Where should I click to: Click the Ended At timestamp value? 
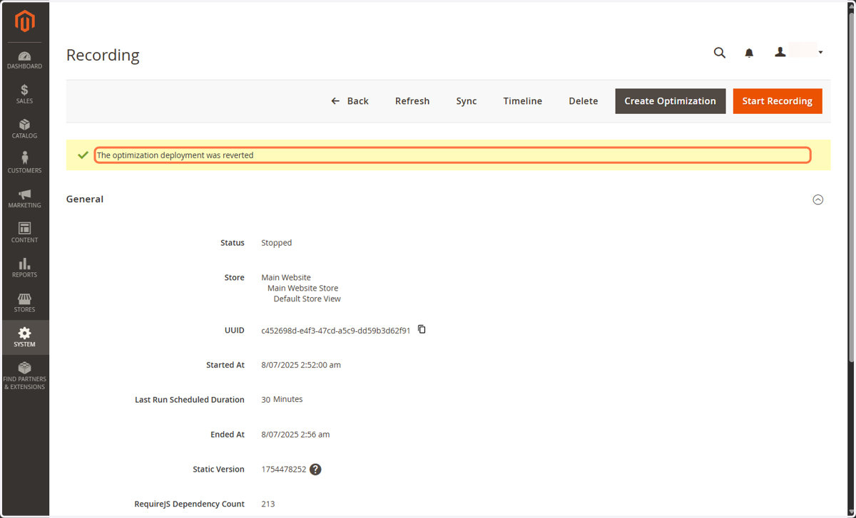pyautogui.click(x=295, y=434)
